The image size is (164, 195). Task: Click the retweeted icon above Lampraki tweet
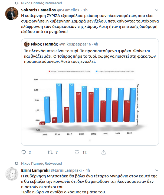17,163
